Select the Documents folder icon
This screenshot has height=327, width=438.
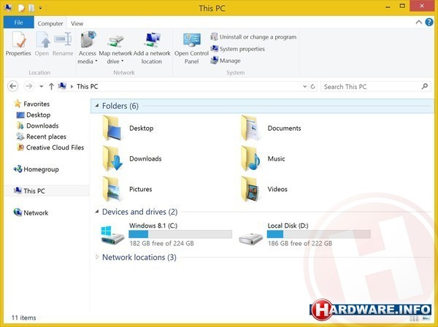[x=250, y=128]
